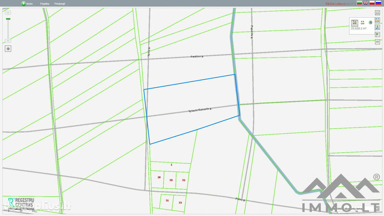Viewport: 384px width, 216px height.
Task: Click the locate-my-position target button
Action: click(x=8, y=49)
